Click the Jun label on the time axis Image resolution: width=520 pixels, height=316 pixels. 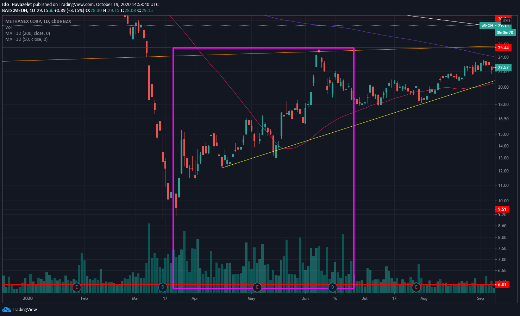[x=305, y=298]
